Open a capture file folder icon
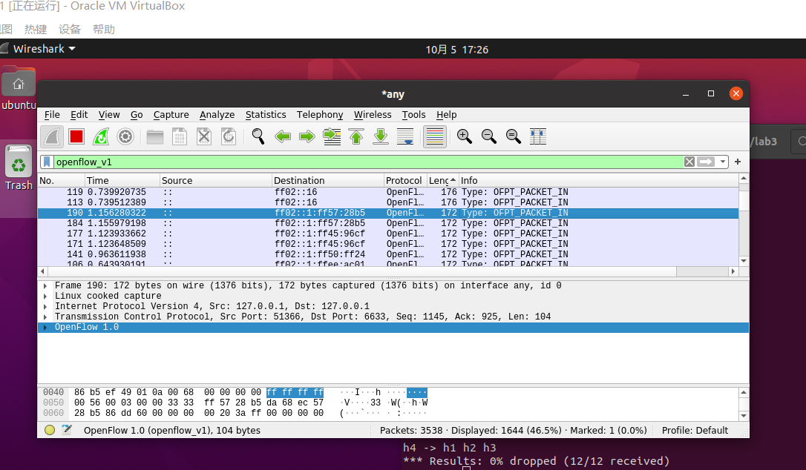 154,136
